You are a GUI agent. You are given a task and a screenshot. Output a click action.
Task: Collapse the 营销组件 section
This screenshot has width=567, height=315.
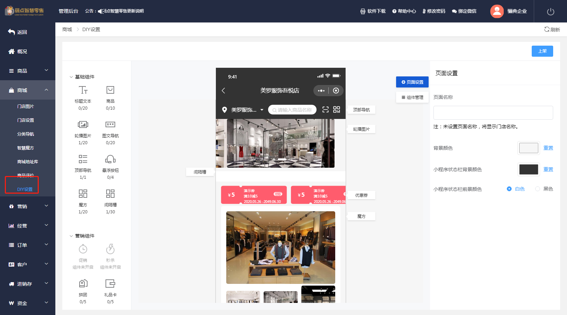click(x=82, y=236)
